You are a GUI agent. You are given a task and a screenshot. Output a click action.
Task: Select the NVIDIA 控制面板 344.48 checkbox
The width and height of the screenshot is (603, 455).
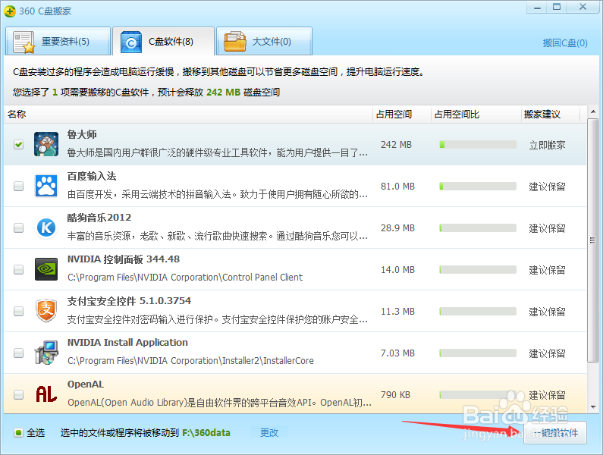pos(18,270)
